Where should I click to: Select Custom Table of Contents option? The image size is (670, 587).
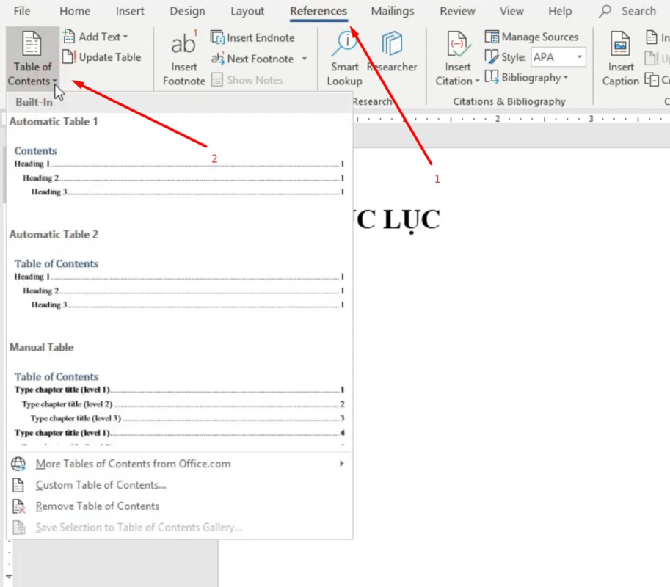pos(101,485)
